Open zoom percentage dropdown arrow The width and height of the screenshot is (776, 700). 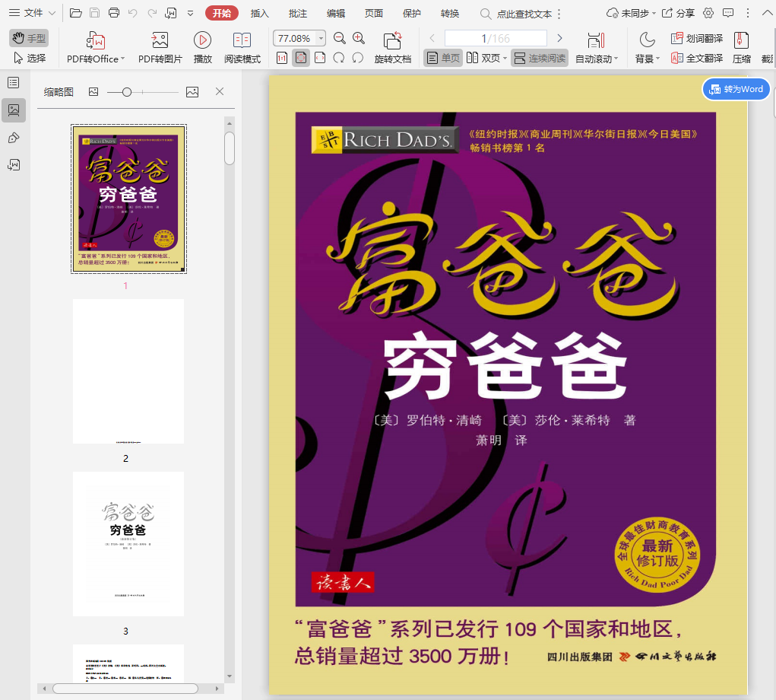(x=321, y=38)
